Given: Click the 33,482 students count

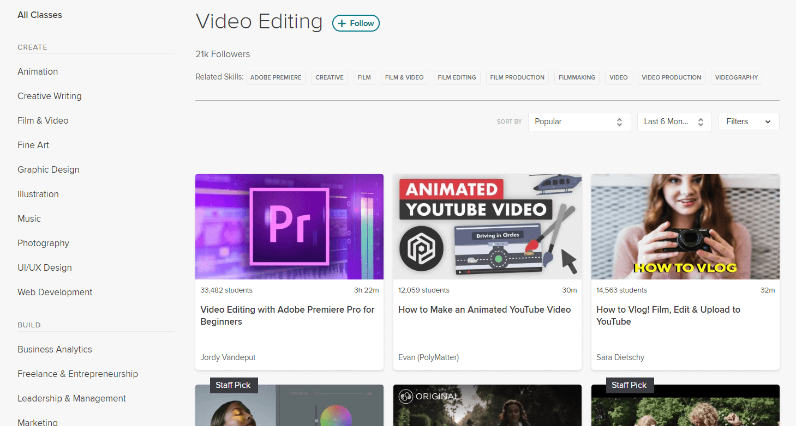Looking at the screenshot, I should (226, 290).
